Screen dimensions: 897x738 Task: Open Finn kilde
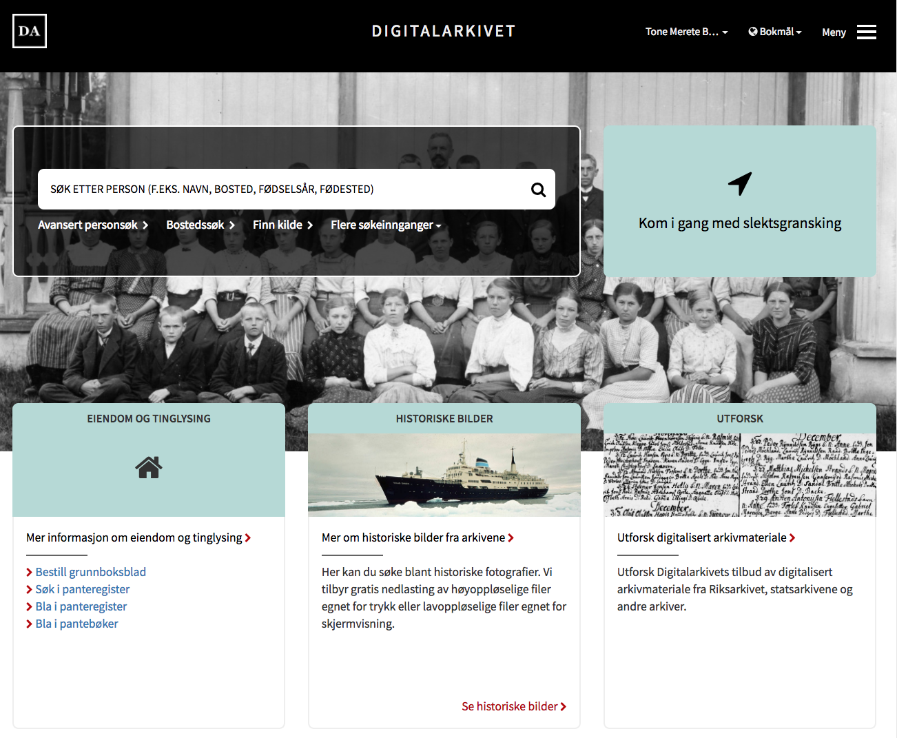click(282, 225)
